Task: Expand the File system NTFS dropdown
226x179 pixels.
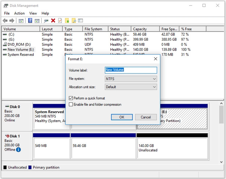Action: coord(131,79)
